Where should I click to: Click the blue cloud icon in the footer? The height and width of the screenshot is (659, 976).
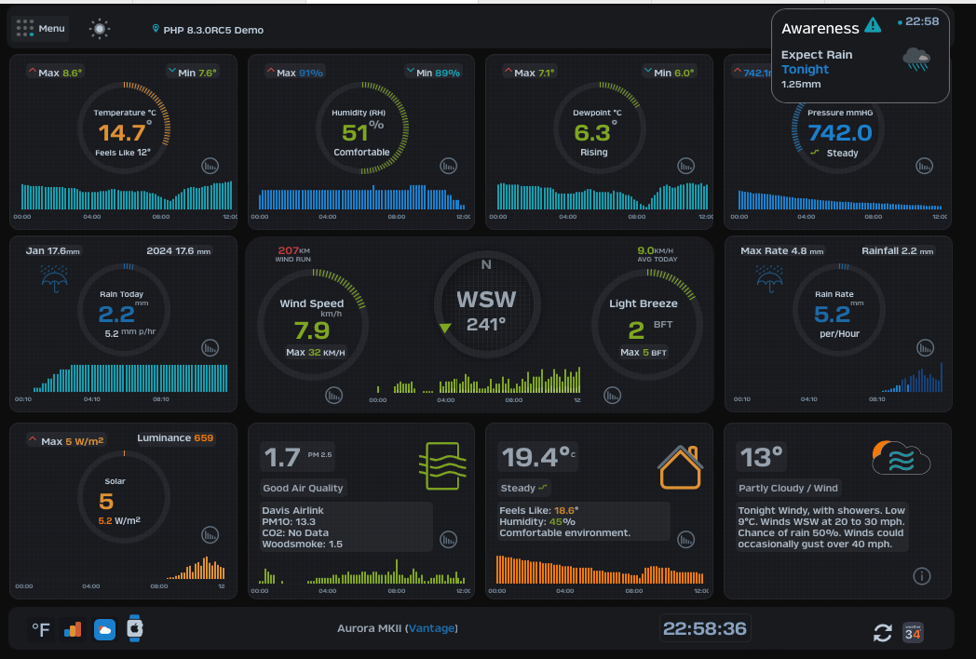[x=104, y=630]
